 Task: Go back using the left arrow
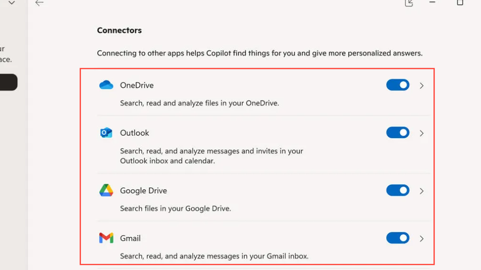point(40,3)
